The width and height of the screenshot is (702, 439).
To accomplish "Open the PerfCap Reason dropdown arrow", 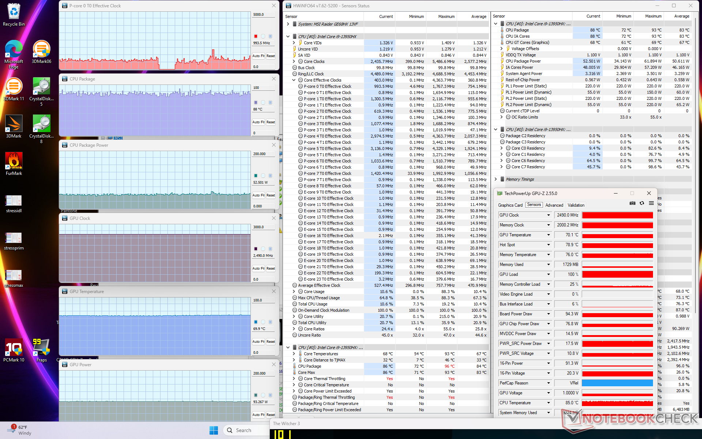I will click(x=548, y=383).
